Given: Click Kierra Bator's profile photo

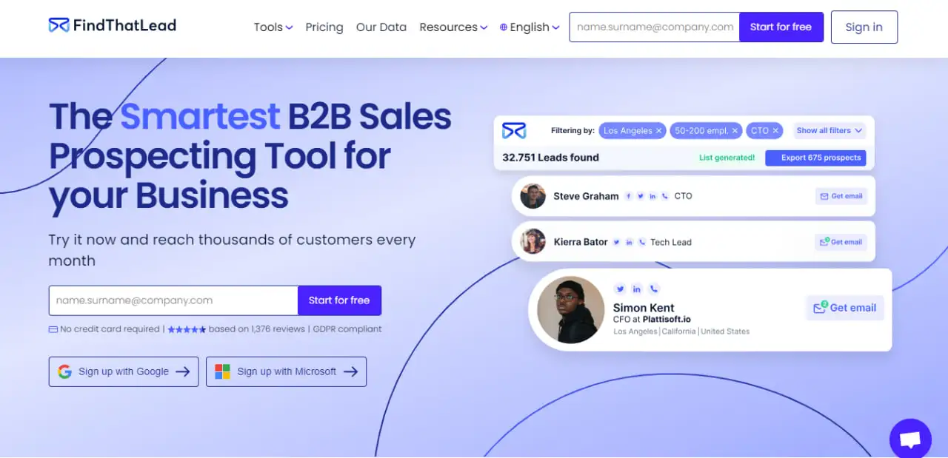Looking at the screenshot, I should (533, 242).
